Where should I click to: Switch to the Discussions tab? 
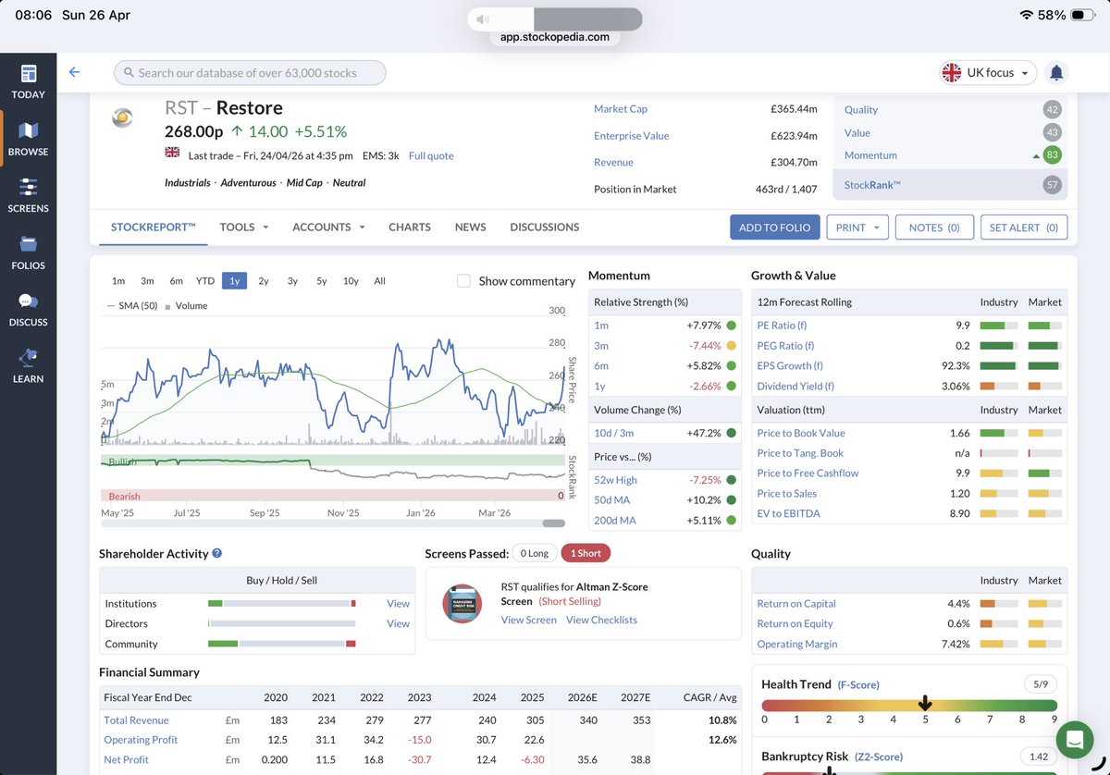[x=545, y=227]
